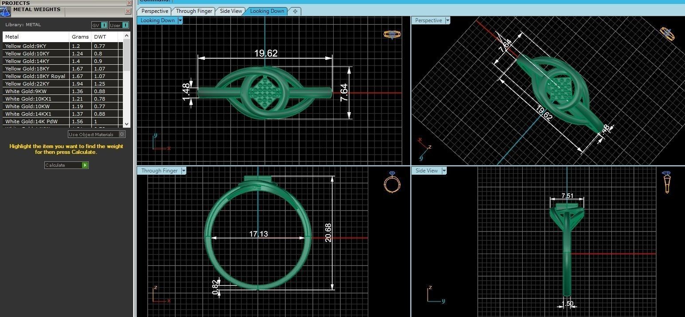Close the Metal Weights panel
685x317 pixels.
(128, 11)
